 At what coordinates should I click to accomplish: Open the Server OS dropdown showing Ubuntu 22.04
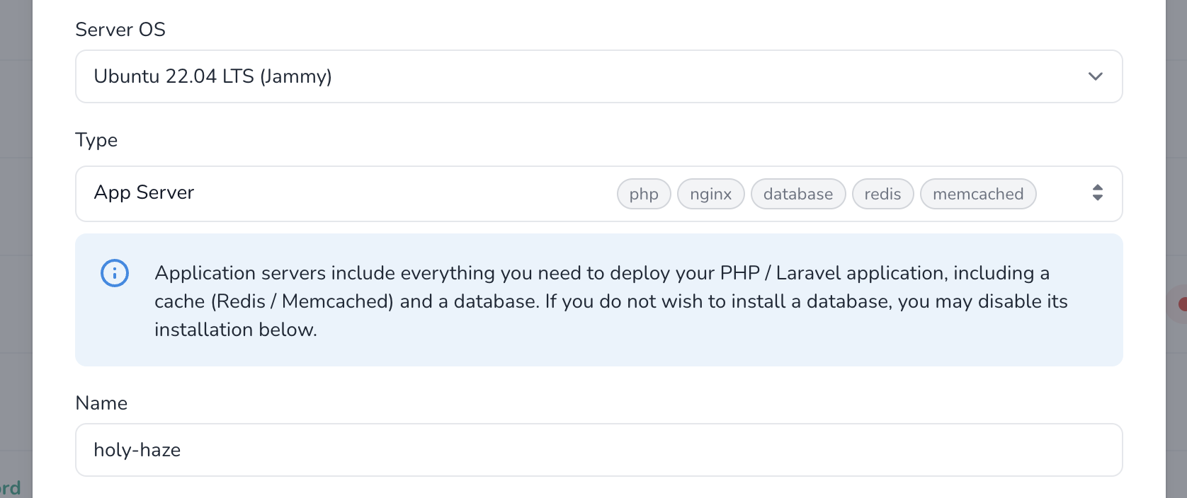tap(599, 76)
